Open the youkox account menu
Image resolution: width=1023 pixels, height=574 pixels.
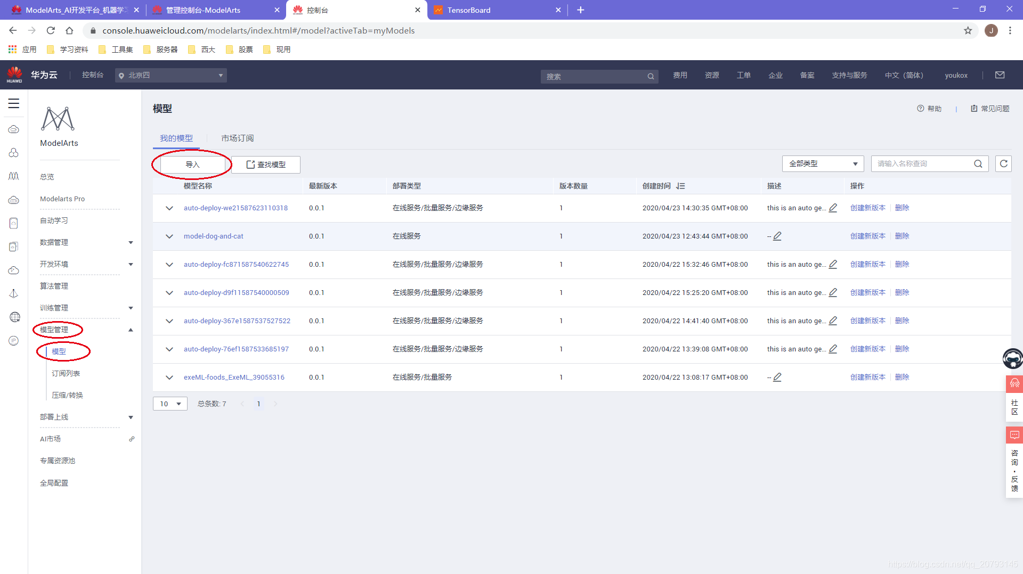tap(956, 75)
